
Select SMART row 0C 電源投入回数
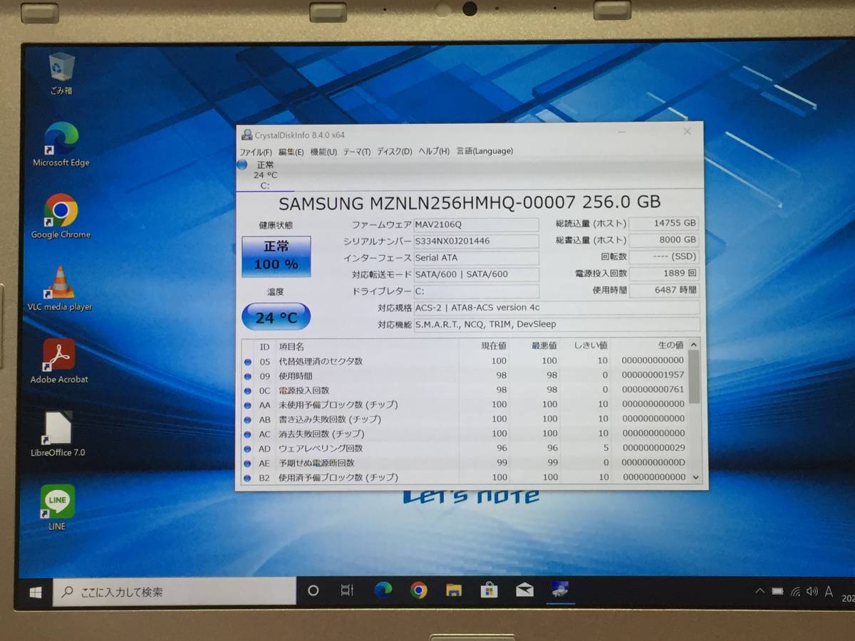click(x=465, y=390)
